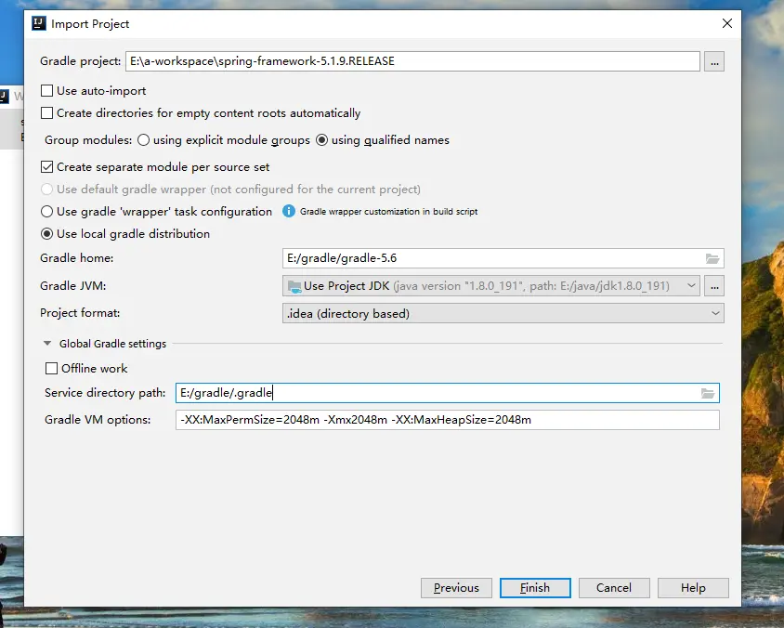Check Create directories for empty content roots
The image size is (784, 628).
[x=46, y=113]
